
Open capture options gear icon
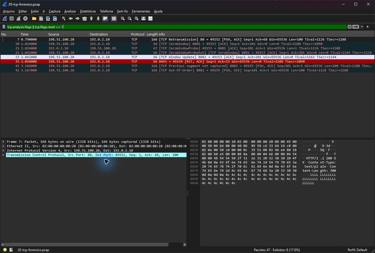[25, 18]
